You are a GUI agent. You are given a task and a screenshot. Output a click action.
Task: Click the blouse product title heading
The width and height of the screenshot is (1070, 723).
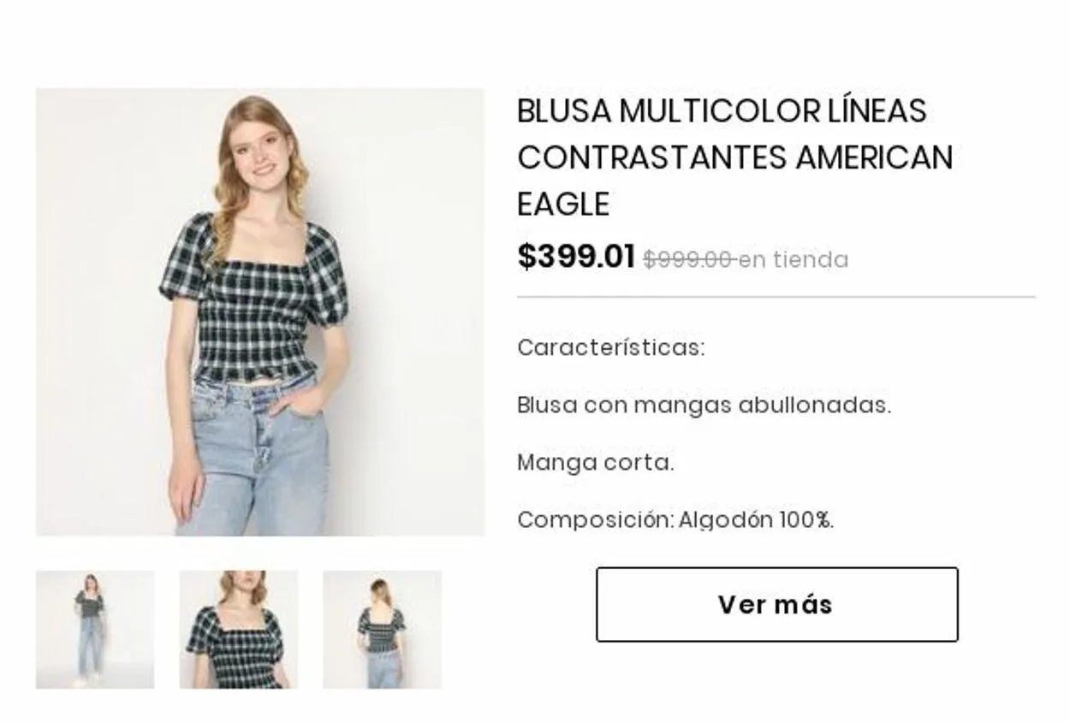pyautogui.click(x=735, y=157)
